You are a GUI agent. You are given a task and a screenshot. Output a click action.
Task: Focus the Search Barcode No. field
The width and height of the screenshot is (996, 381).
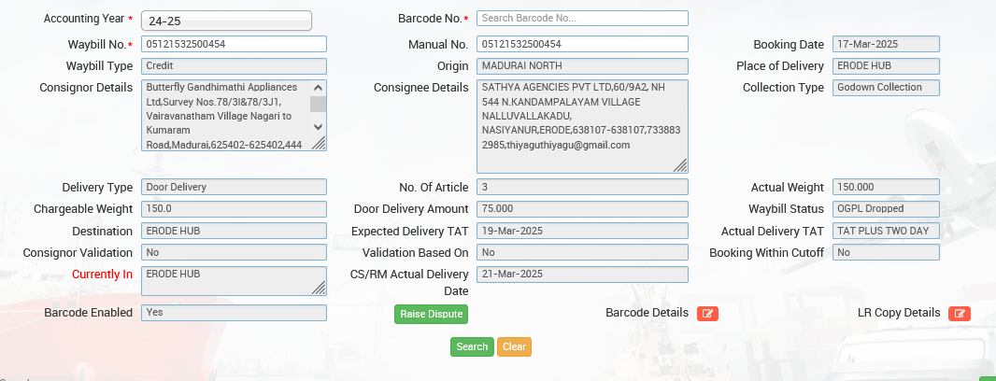[x=582, y=19]
